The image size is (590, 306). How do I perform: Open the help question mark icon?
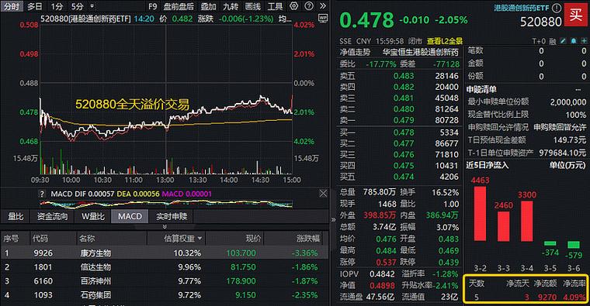click(x=308, y=6)
